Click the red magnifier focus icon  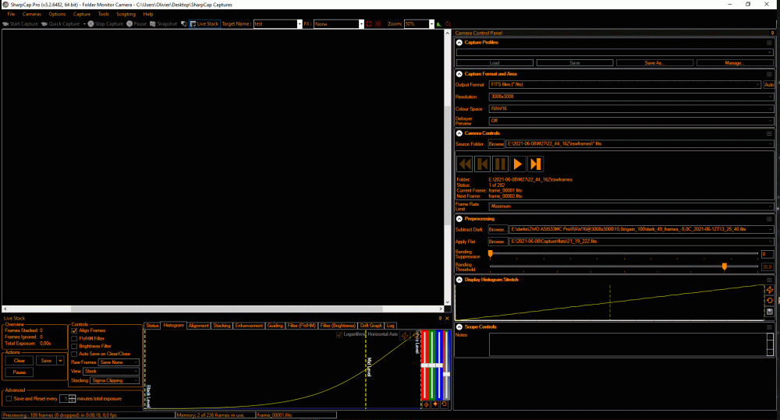[x=448, y=24]
